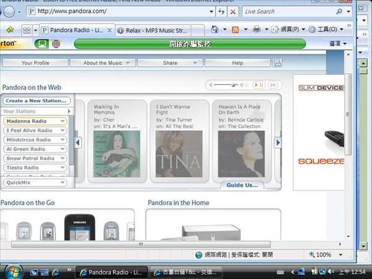Click the Pandora mini-player popout icon
The height and width of the screenshot is (279, 372).
coord(277,63)
